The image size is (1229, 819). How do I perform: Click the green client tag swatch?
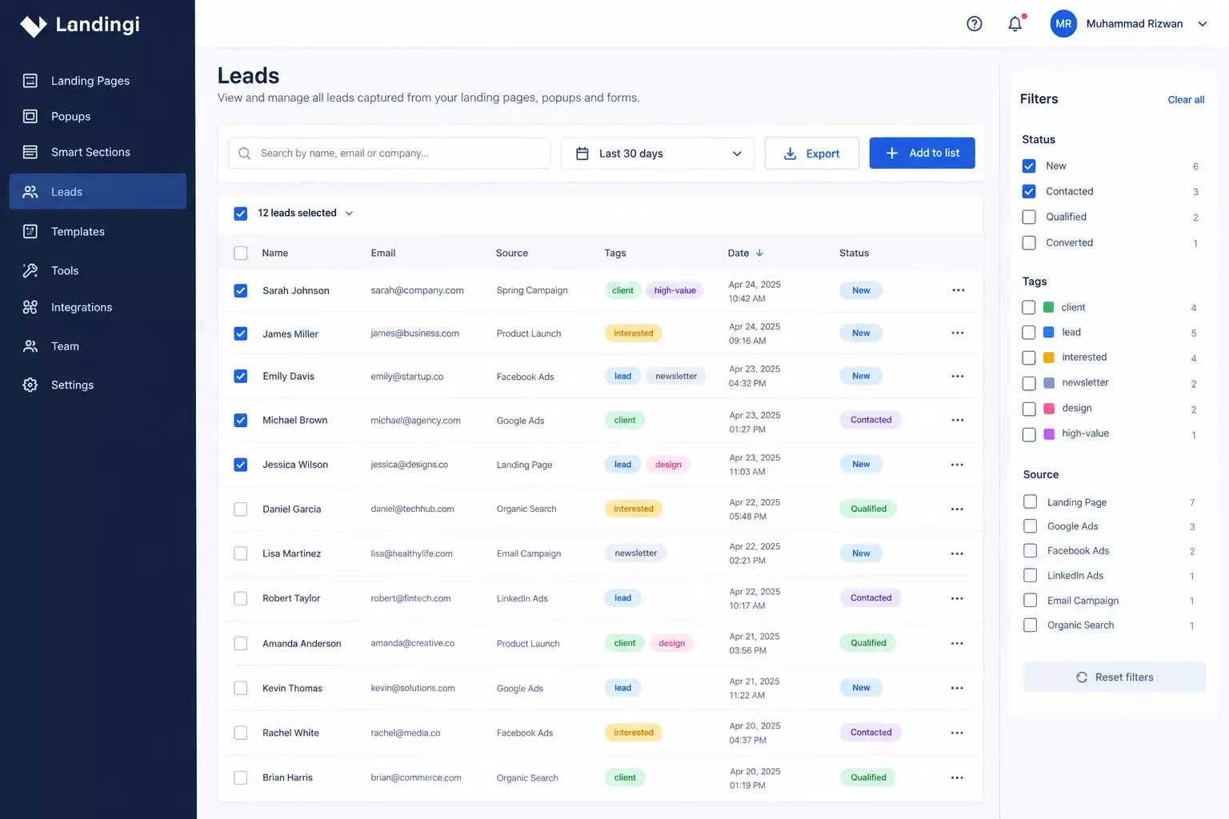[1048, 307]
